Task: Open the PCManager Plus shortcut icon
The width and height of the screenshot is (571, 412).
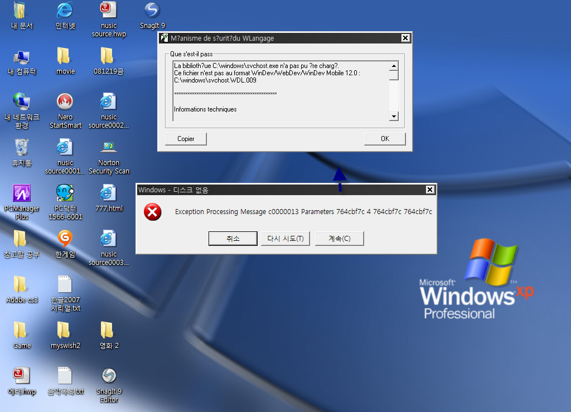Action: click(x=22, y=193)
